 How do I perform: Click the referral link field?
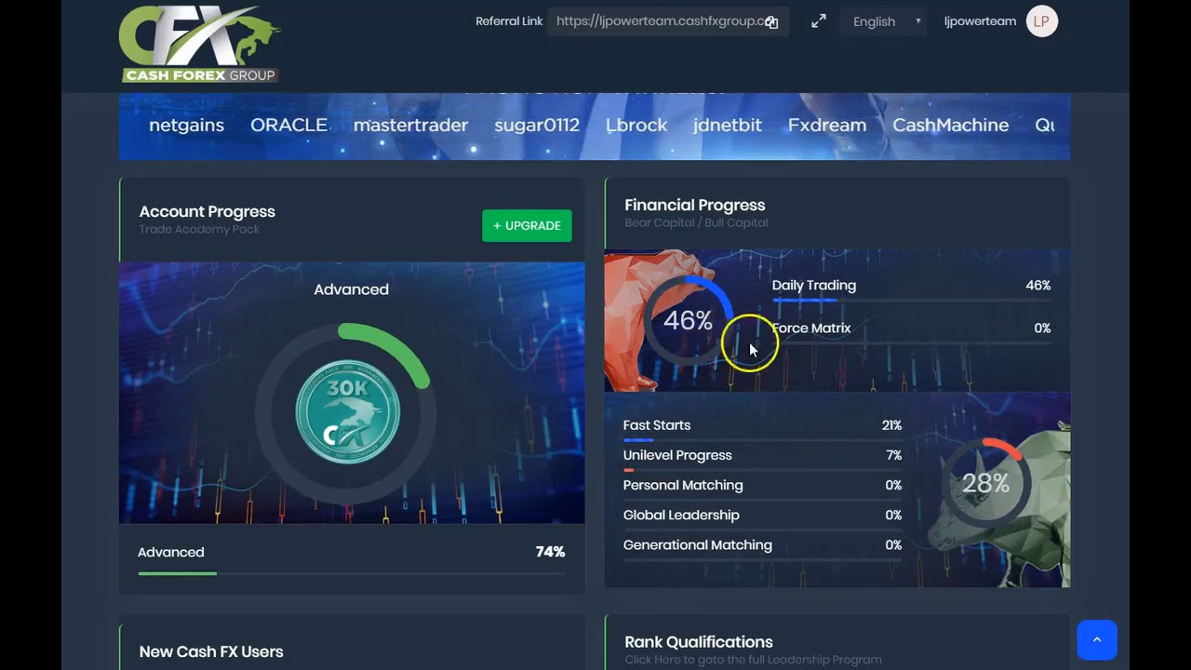668,21
